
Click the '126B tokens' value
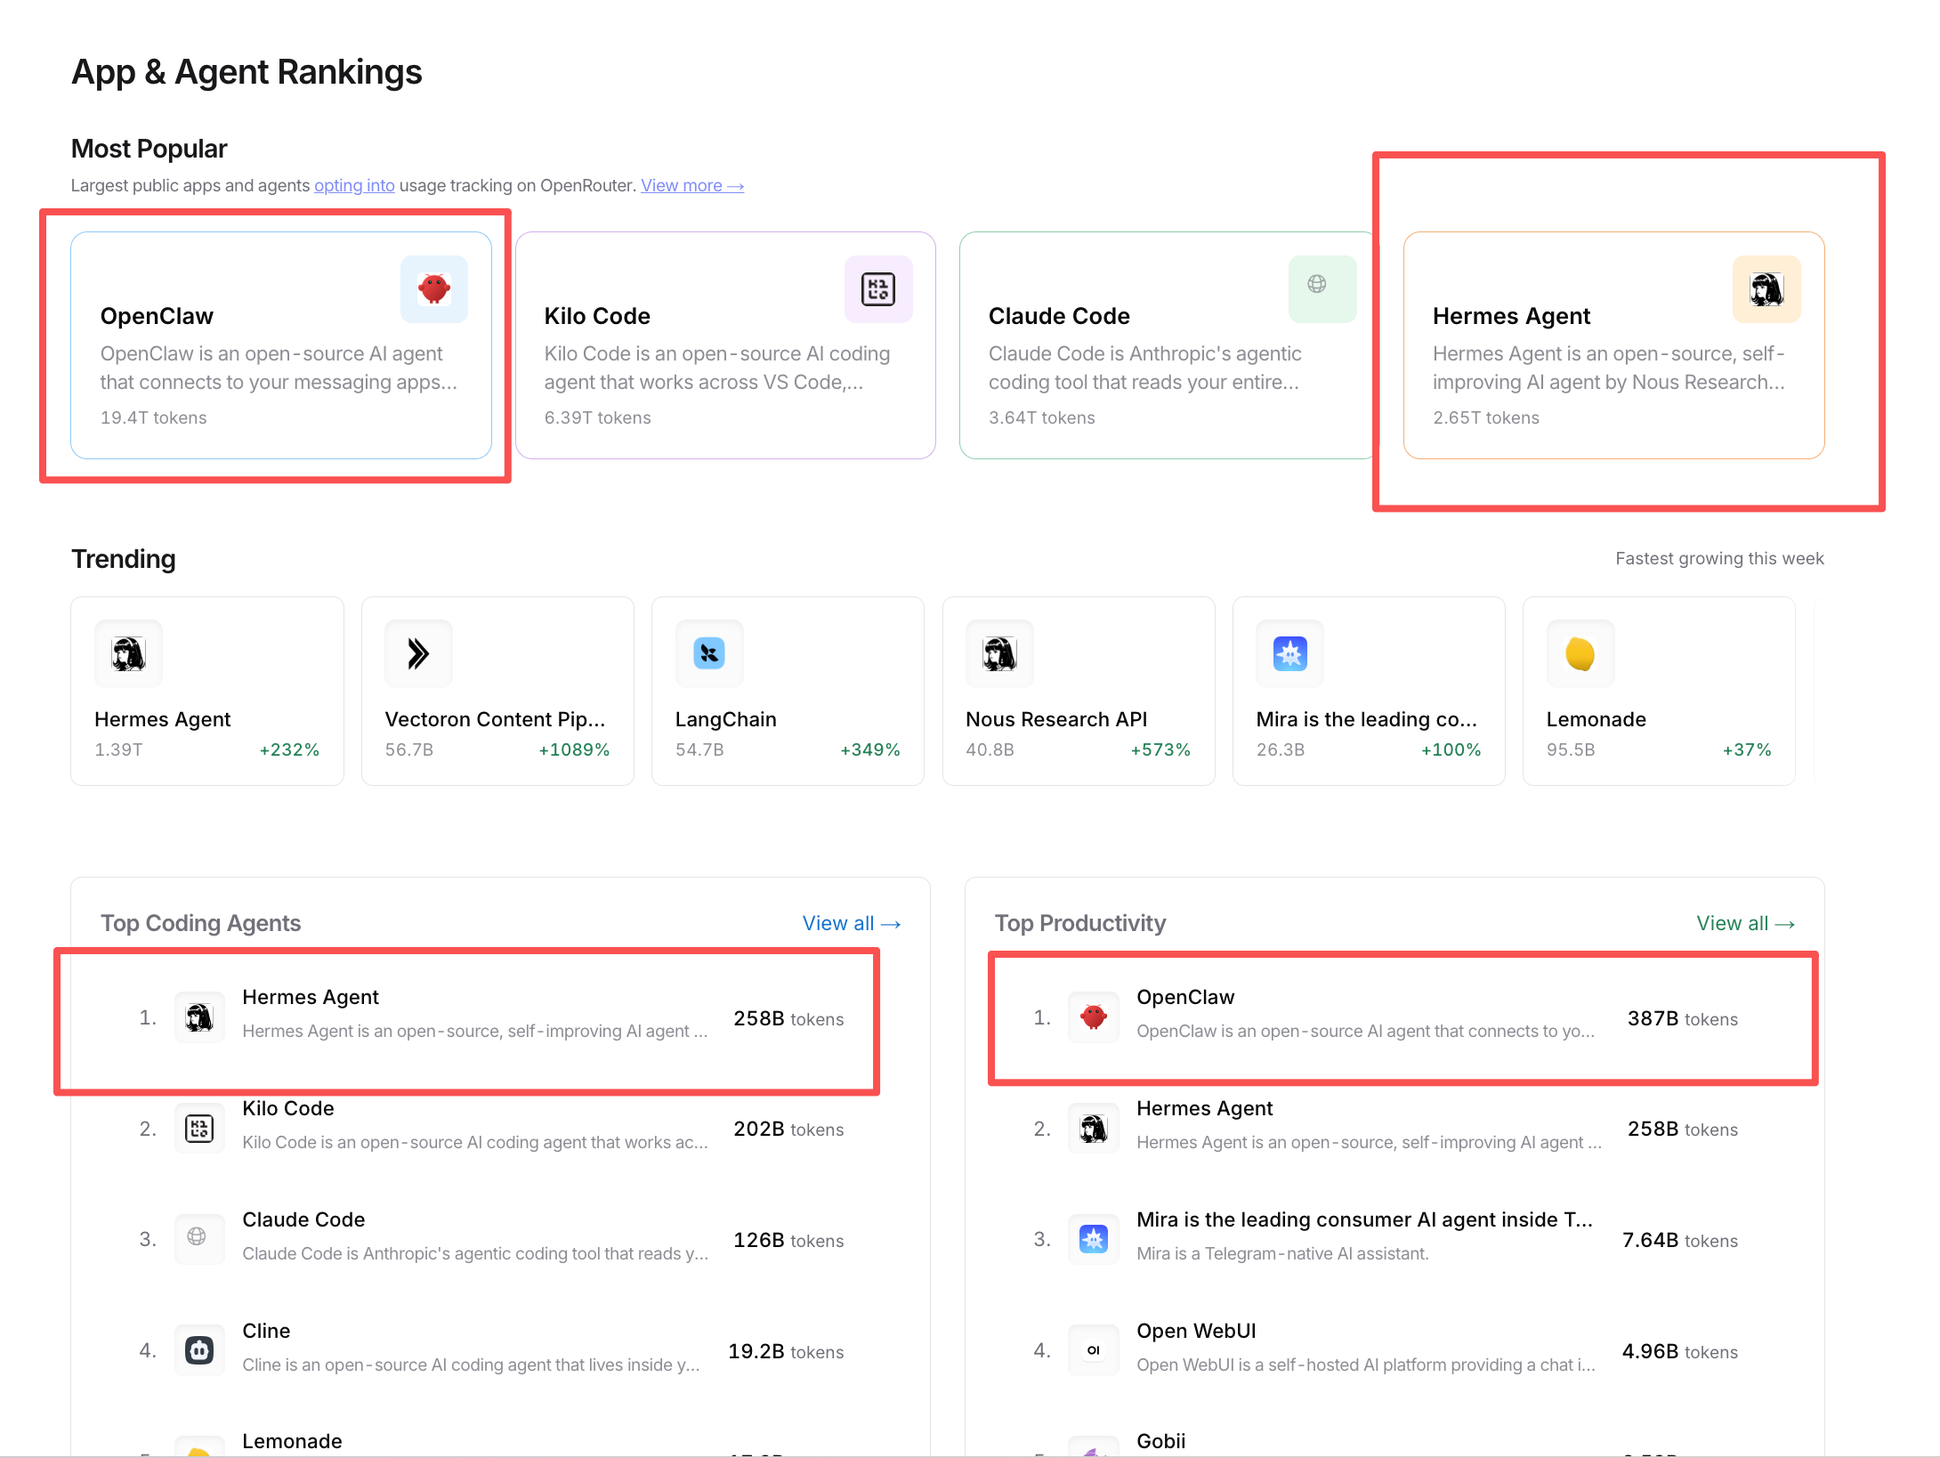point(788,1240)
